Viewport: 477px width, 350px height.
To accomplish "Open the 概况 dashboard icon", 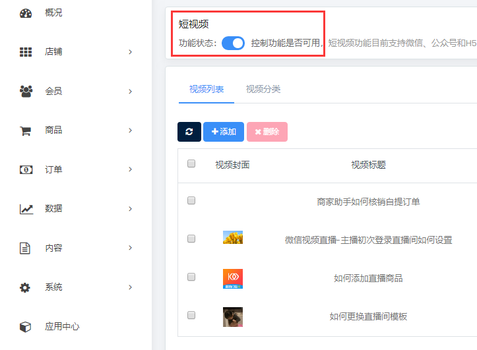I will pyautogui.click(x=26, y=13).
